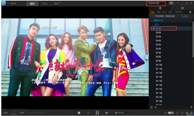Delete playlist using trash icon

[x=191, y=107]
